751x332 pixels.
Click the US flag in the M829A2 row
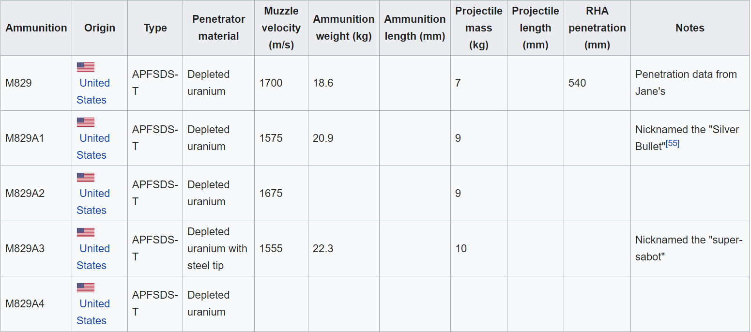coord(86,178)
